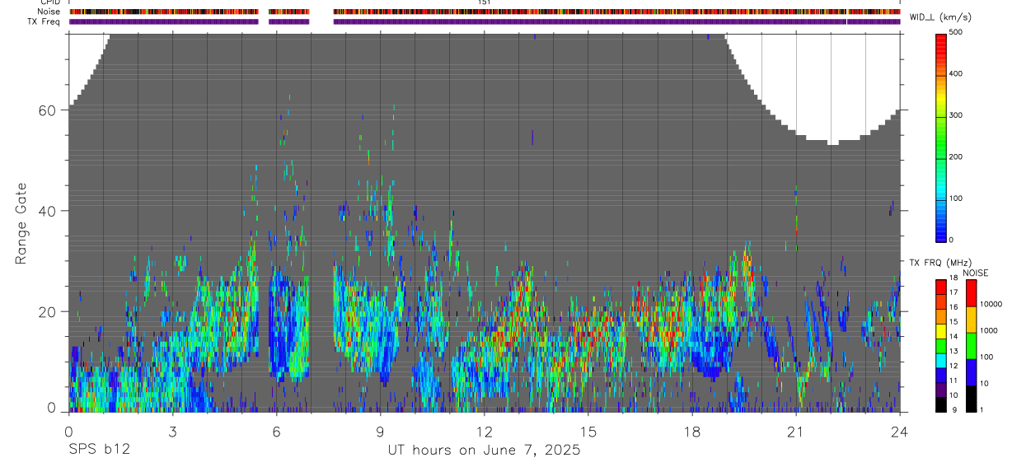This screenshot has width=1012, height=467.
Task: Click the red top of the spectral width colorbar
Action: pos(941,38)
